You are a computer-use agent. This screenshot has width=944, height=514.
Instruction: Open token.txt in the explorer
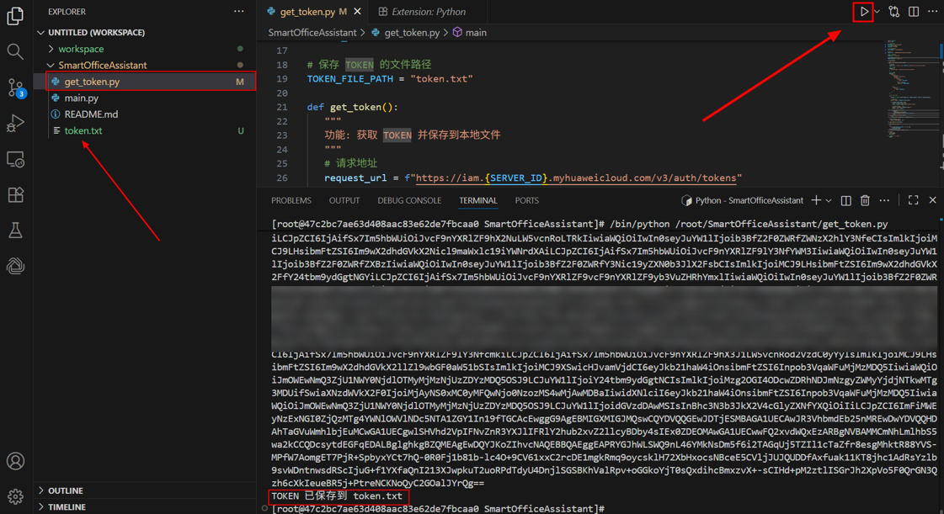pyautogui.click(x=83, y=130)
